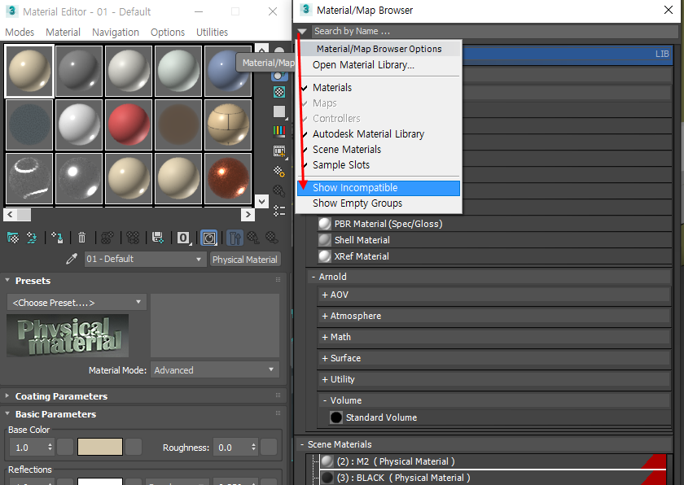Select the blue sphere sample slot

click(228, 71)
